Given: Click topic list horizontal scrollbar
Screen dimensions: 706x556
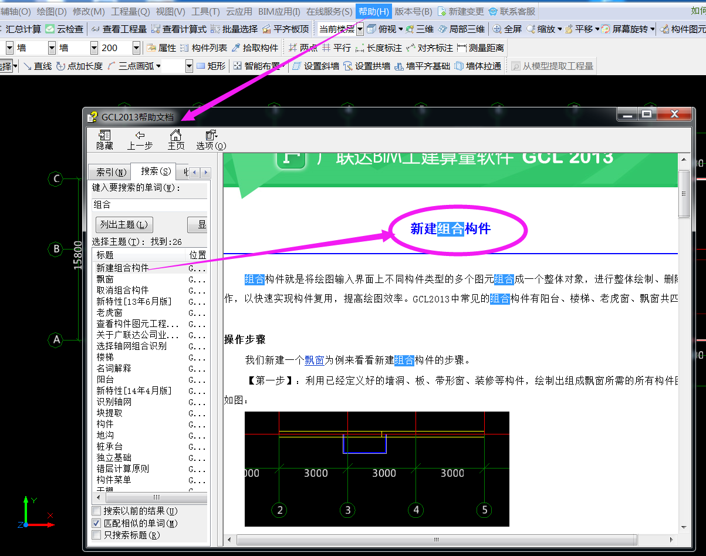Looking at the screenshot, I should (x=150, y=497).
